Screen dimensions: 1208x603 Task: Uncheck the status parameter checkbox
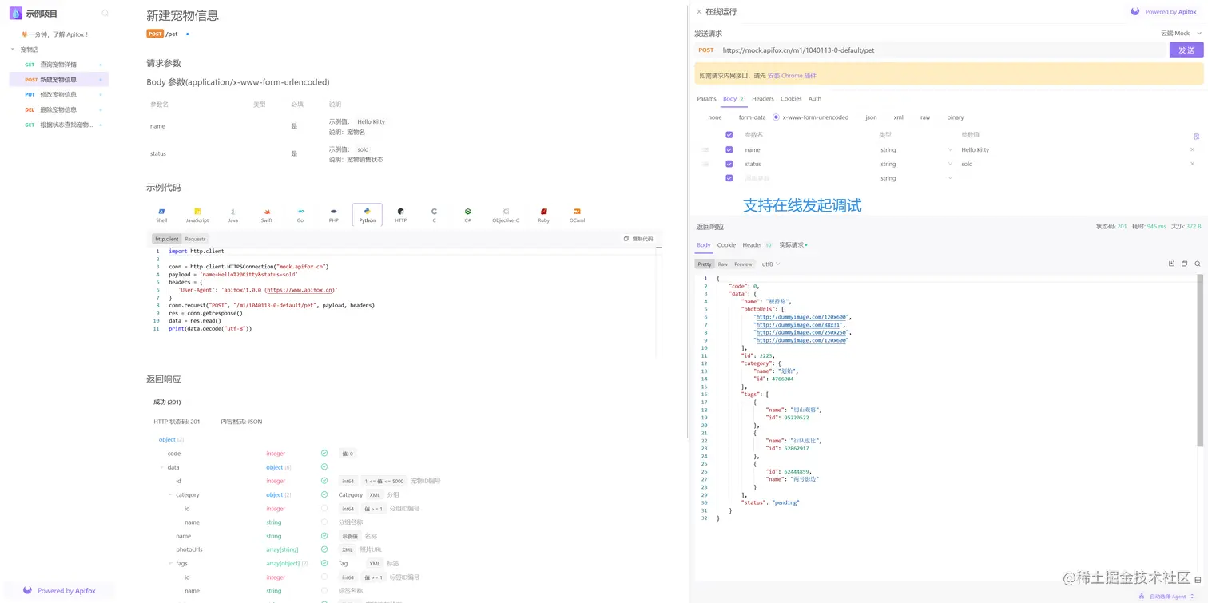[x=729, y=164]
